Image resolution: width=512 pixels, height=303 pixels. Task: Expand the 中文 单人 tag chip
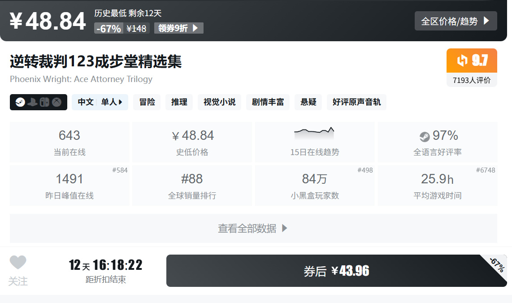click(x=100, y=102)
